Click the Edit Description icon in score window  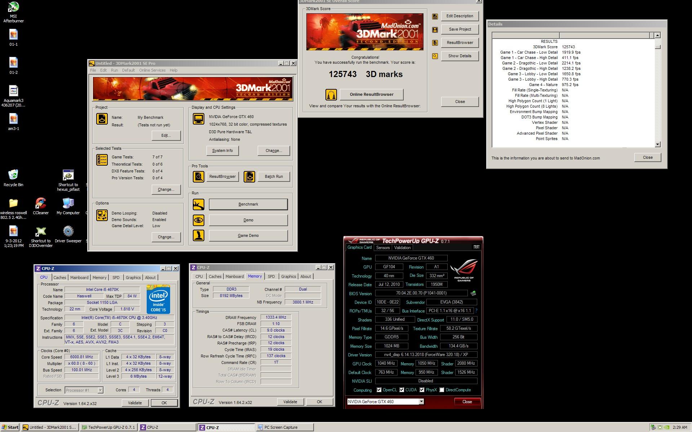[435, 16]
